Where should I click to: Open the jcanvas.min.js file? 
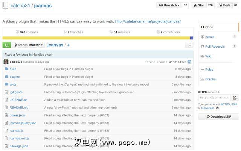(19, 138)
